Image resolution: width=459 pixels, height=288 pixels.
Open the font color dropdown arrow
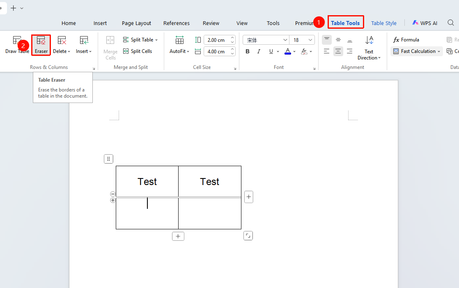pyautogui.click(x=294, y=51)
